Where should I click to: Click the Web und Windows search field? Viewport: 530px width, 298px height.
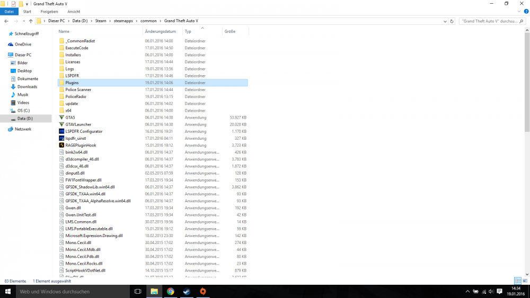73,291
